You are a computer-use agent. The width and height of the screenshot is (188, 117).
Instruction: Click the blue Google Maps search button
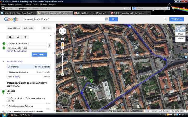pyautogui.click(x=113, y=19)
